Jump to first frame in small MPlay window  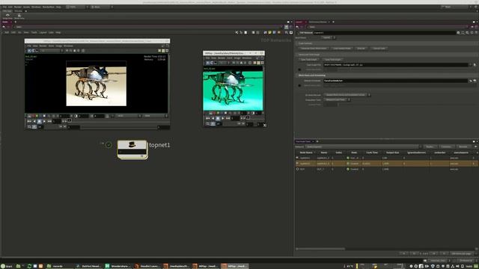tap(208, 118)
